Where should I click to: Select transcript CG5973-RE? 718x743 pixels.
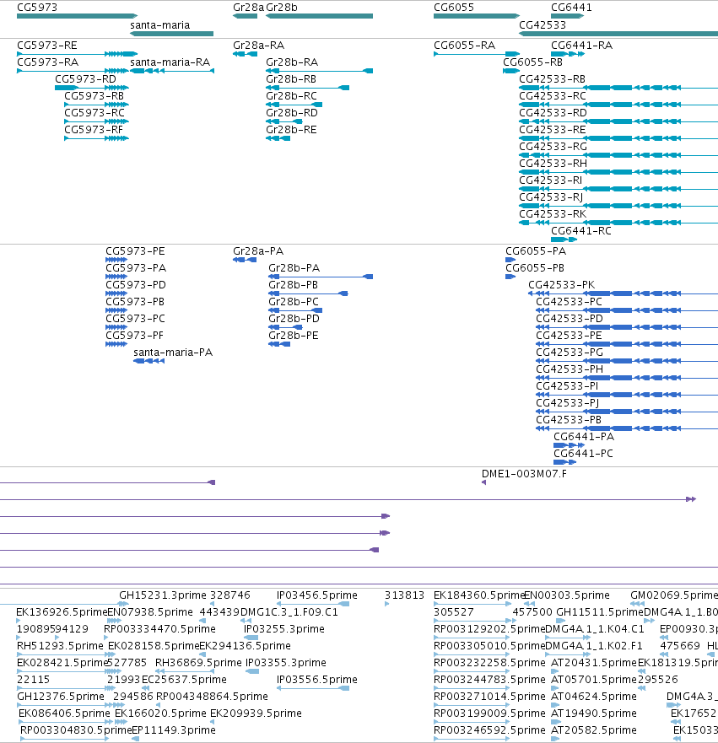(78, 54)
